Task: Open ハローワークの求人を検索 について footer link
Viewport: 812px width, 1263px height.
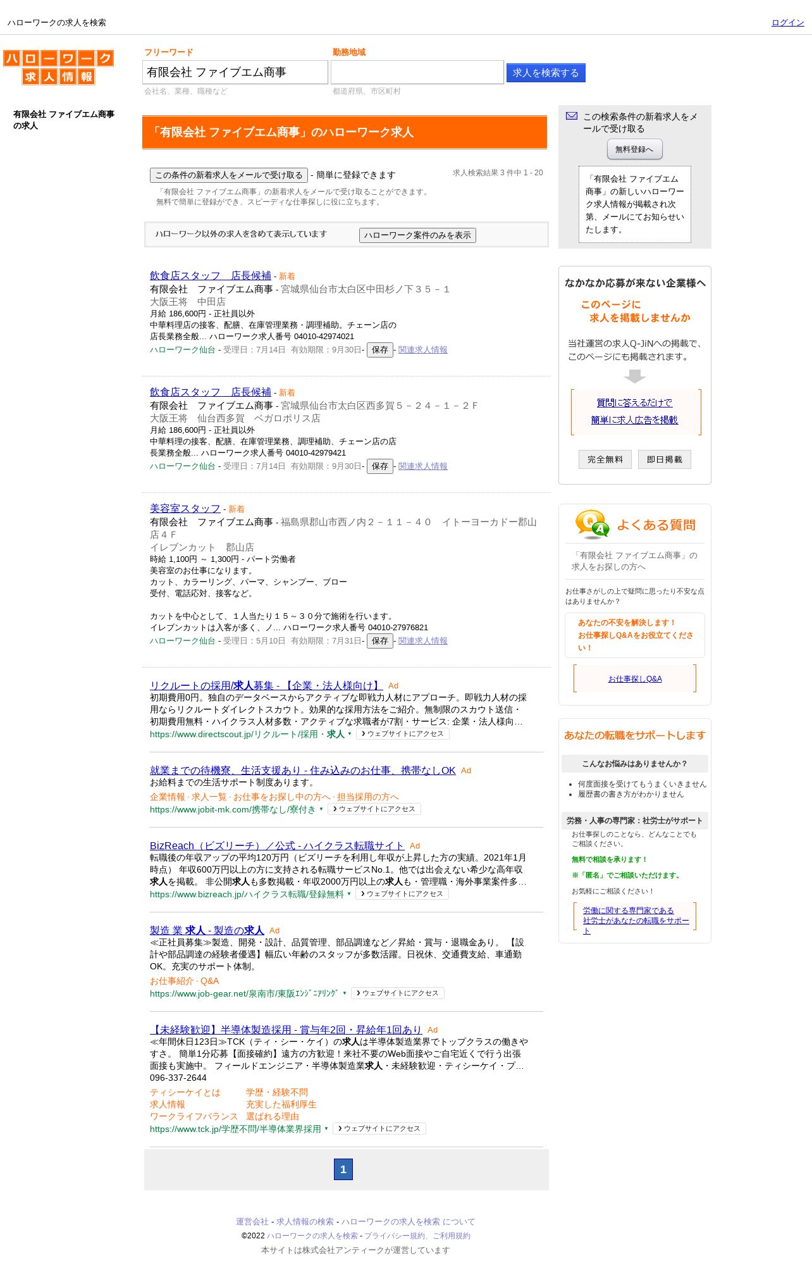Action: pos(408,1222)
